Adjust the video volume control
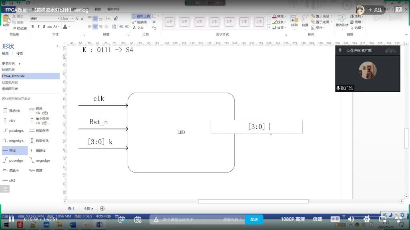Viewport: 410px width, 230px height. point(351,219)
